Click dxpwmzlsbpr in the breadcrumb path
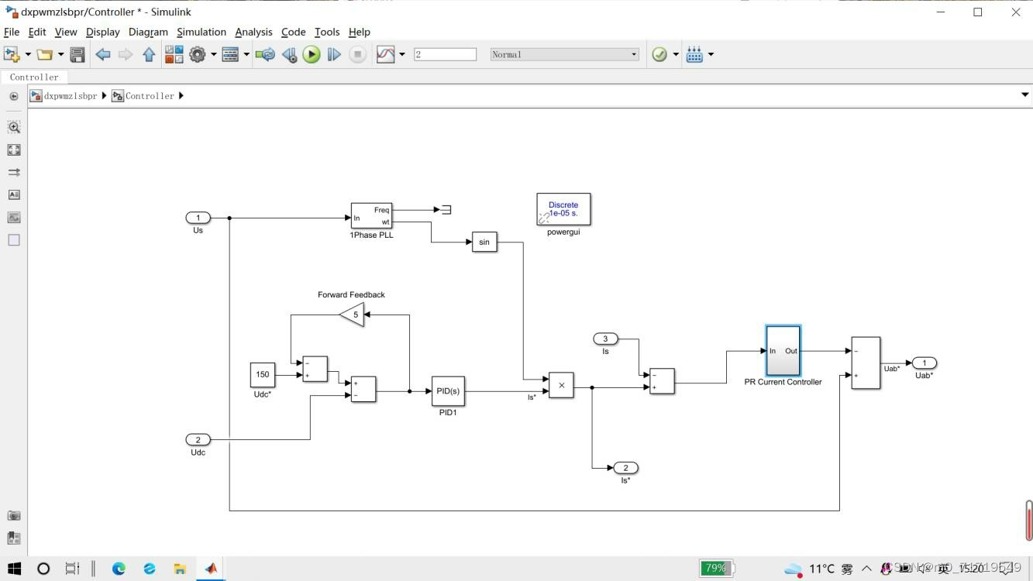The height and width of the screenshot is (581, 1033). pyautogui.click(x=71, y=96)
